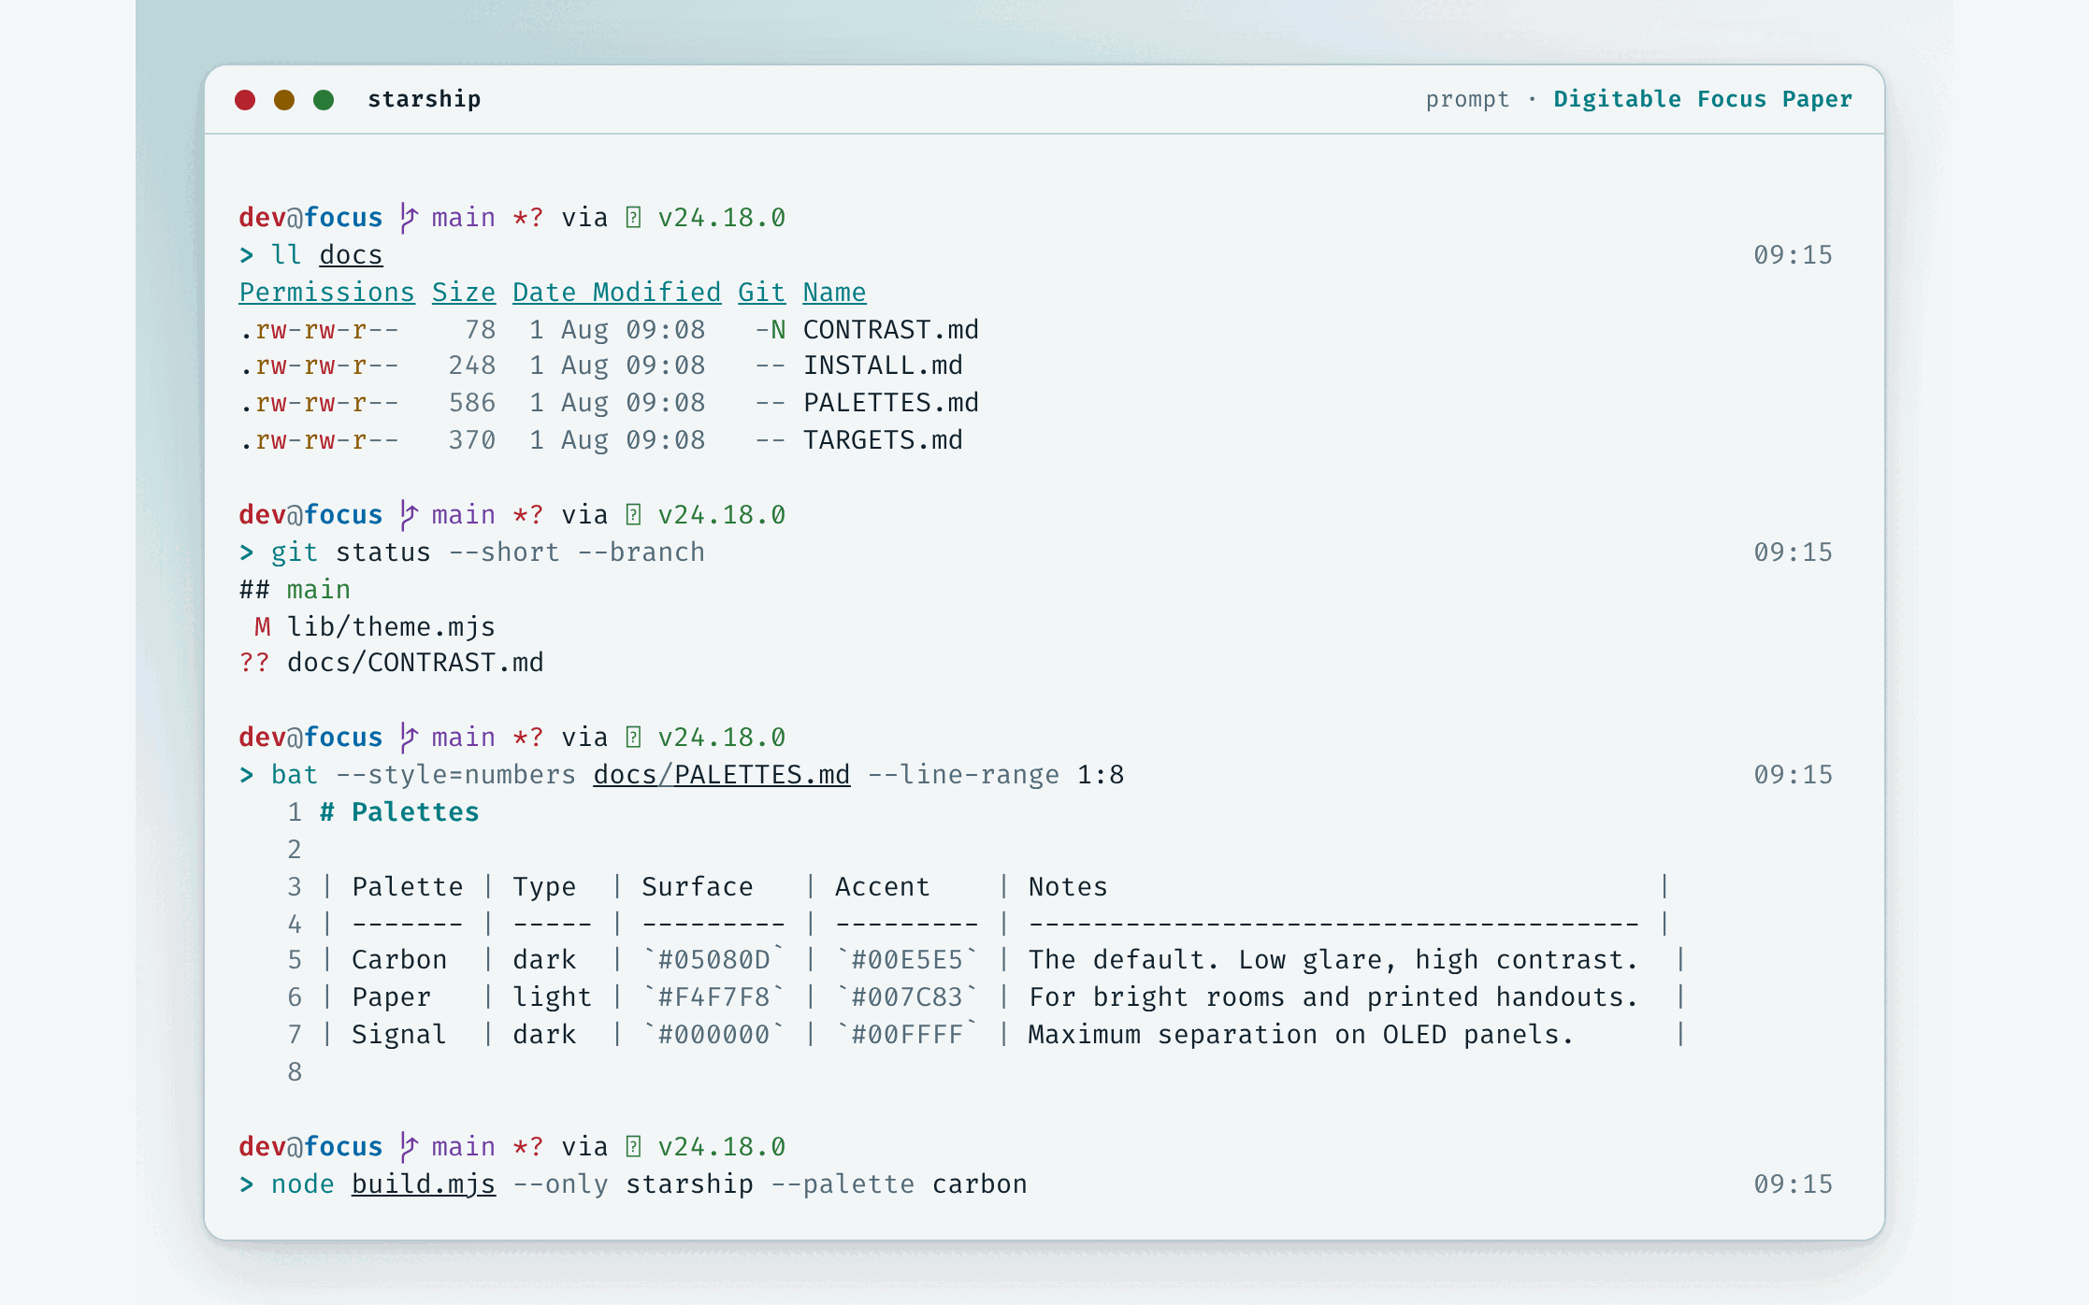Click the accent hex value "#00FFFF"
Viewport: 2089px width, 1305px height.
pos(907,1035)
